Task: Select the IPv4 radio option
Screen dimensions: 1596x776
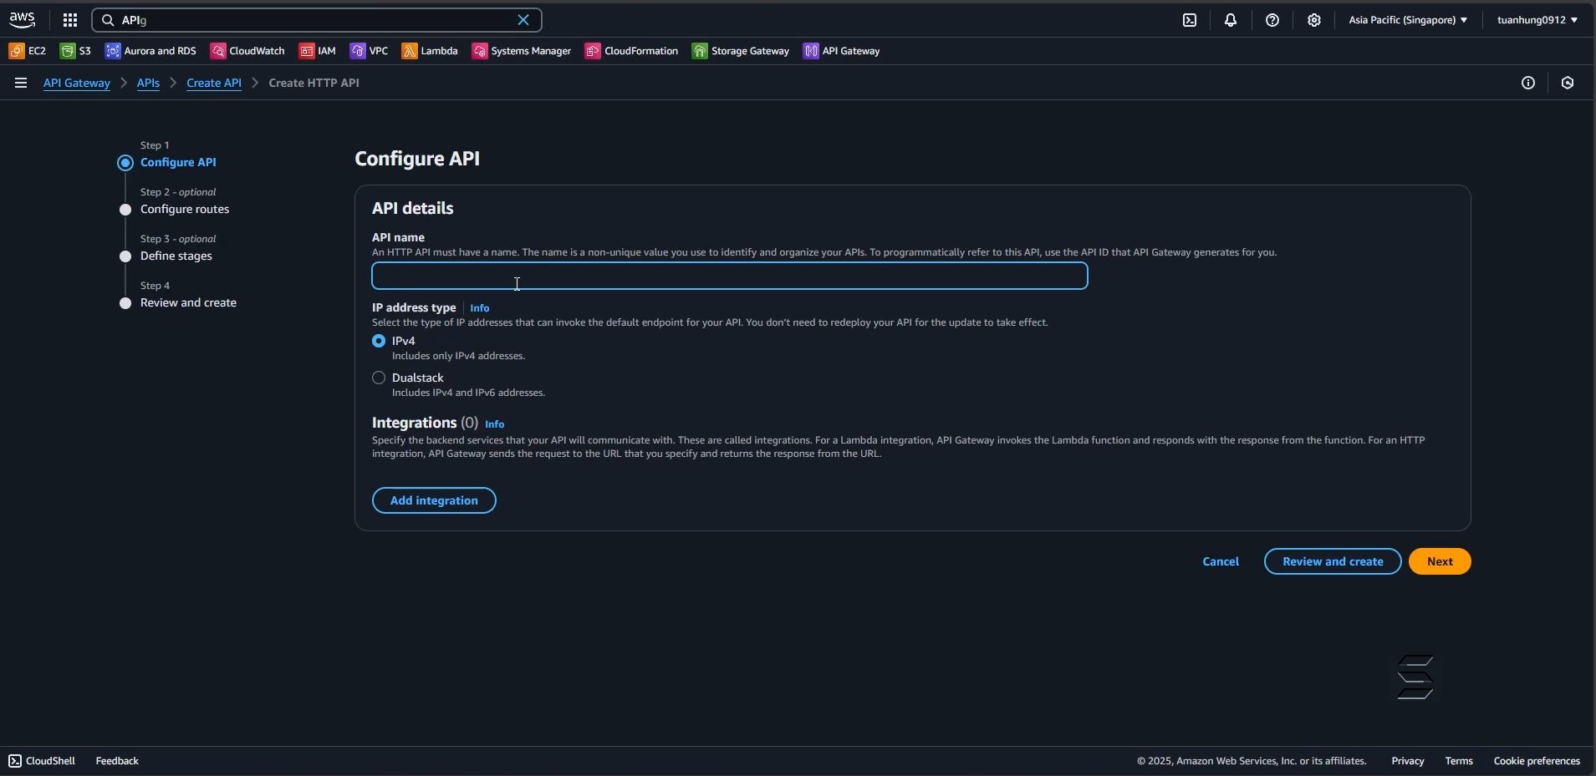Action: click(x=379, y=341)
